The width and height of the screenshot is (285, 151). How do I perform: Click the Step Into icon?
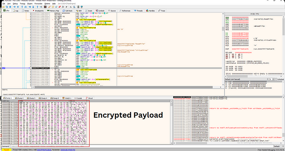22,7
